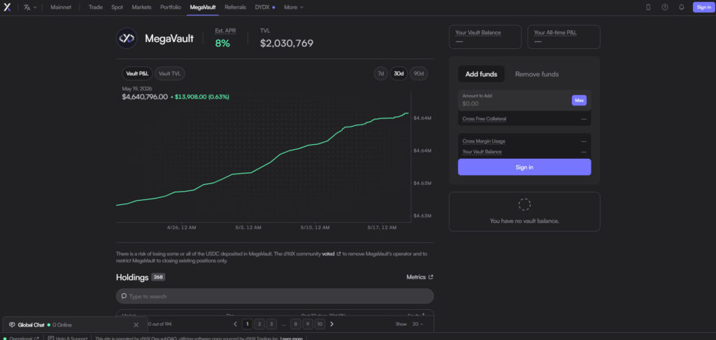Select the 7d chart range
716x340 pixels.
tap(381, 73)
